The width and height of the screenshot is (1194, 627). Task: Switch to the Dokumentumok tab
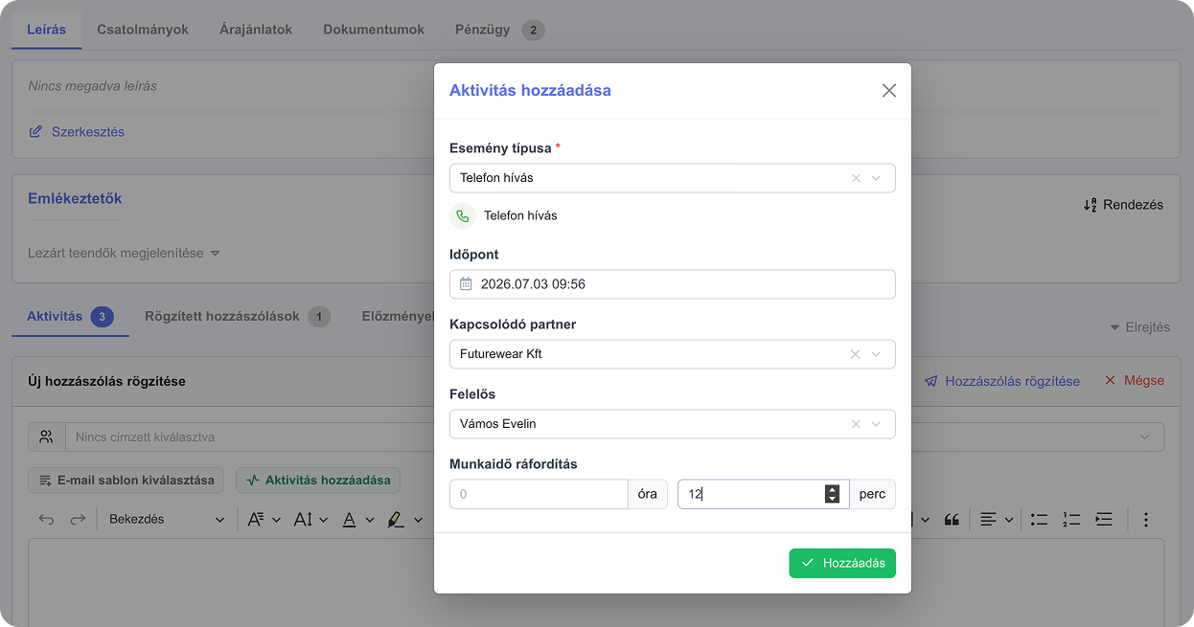pyautogui.click(x=374, y=30)
